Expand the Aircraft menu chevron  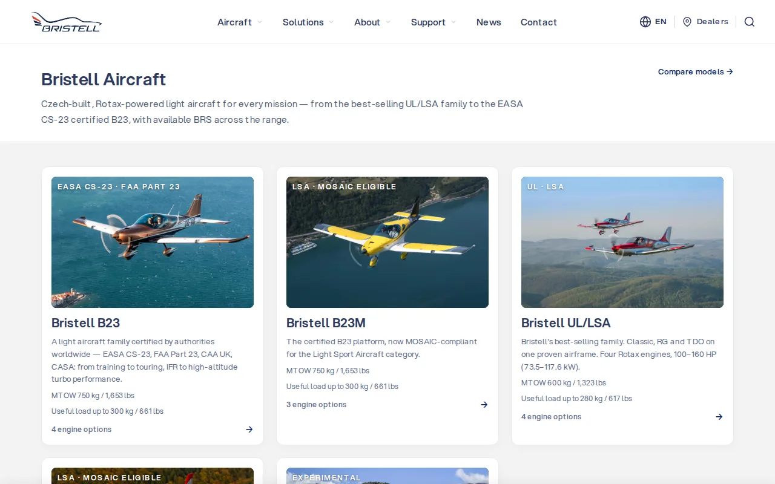[x=260, y=22]
